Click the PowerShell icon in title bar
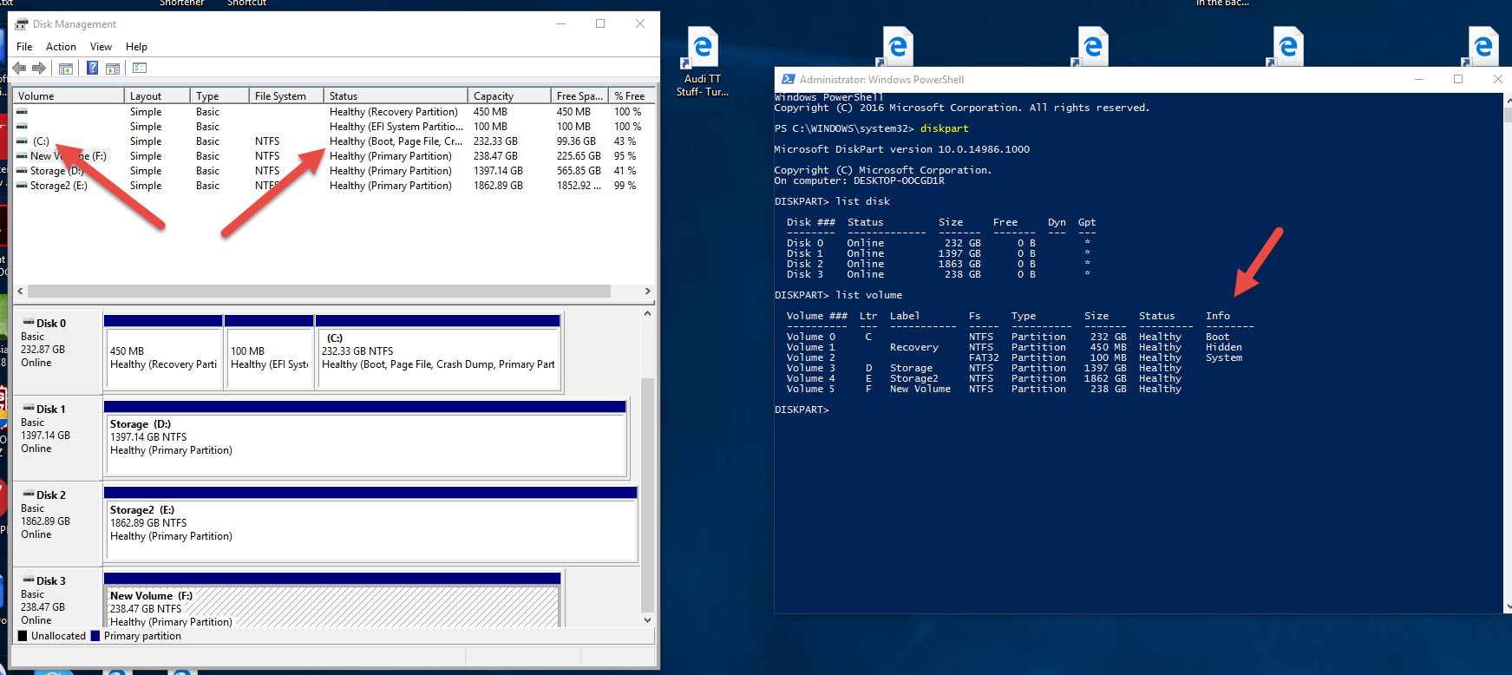 788,79
